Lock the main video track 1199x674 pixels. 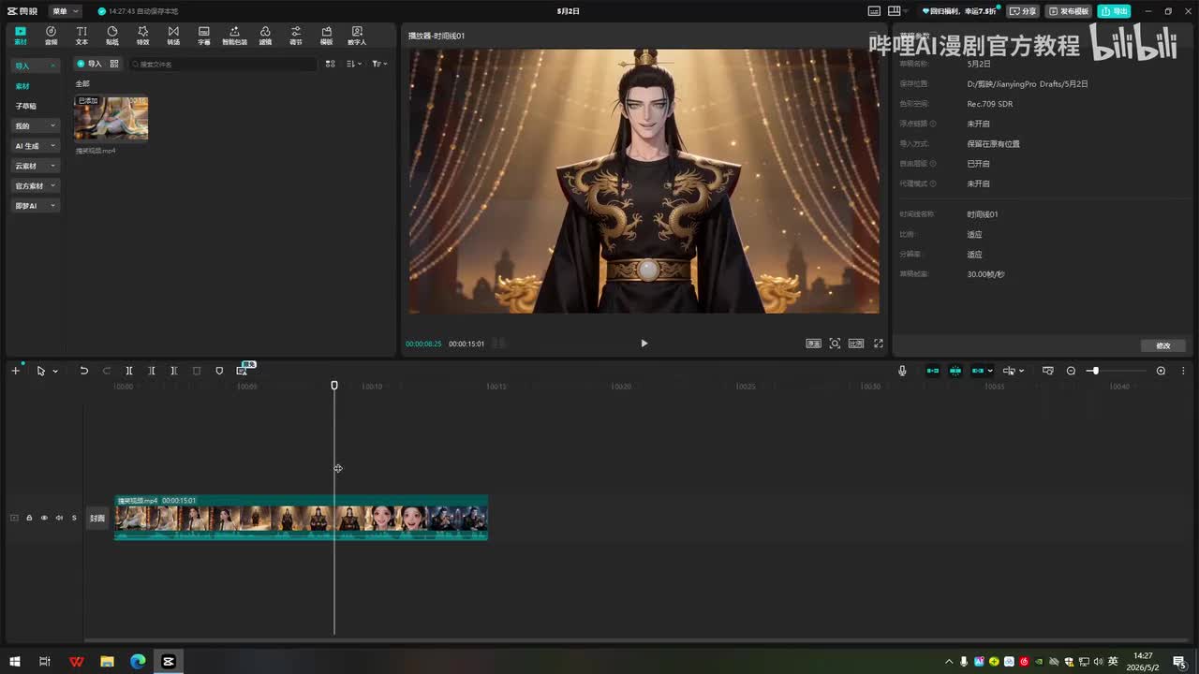[29, 518]
